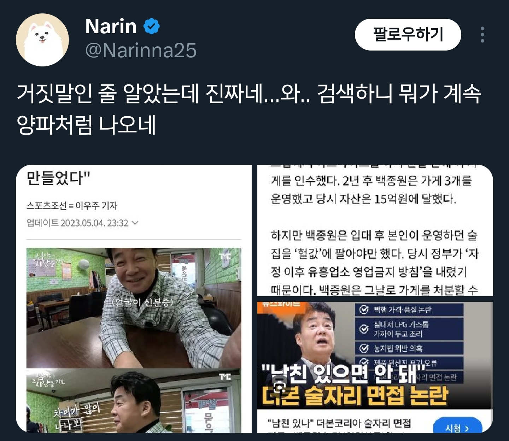The width and height of the screenshot is (509, 441).
Task: Click the tweet text about 거짓말인 줄
Action: 249,110
